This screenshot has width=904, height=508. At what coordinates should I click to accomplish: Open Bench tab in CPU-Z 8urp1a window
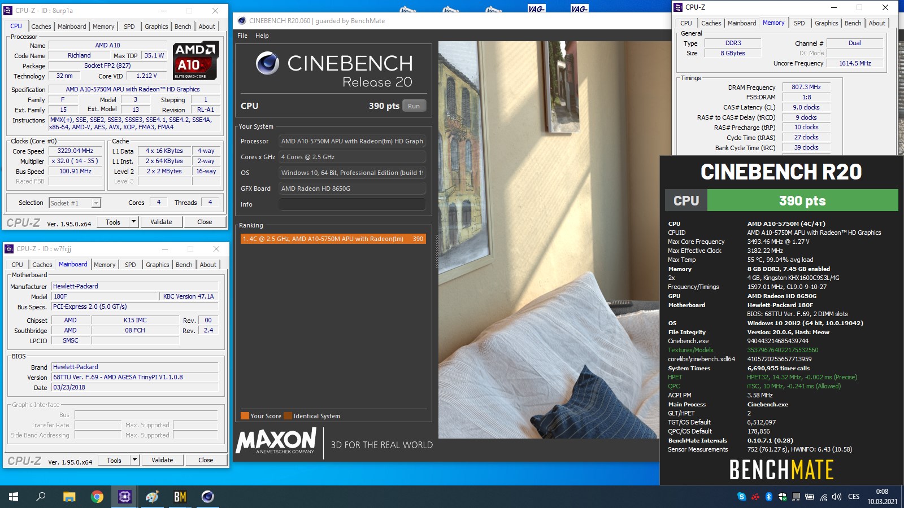(182, 27)
